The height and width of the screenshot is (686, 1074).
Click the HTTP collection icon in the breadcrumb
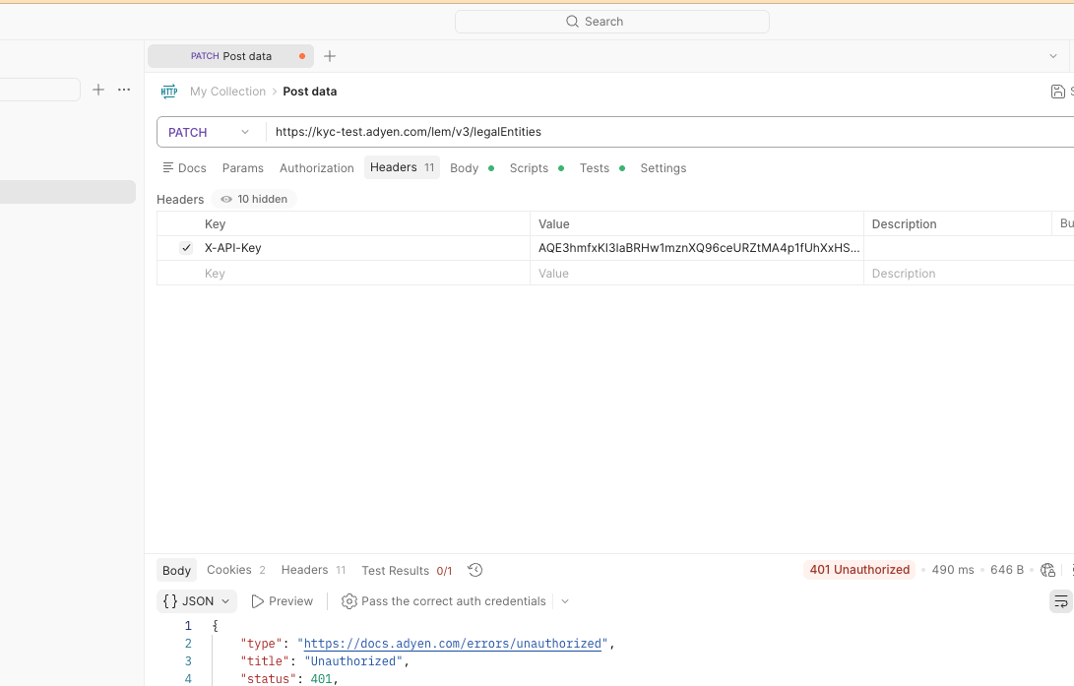coord(168,91)
